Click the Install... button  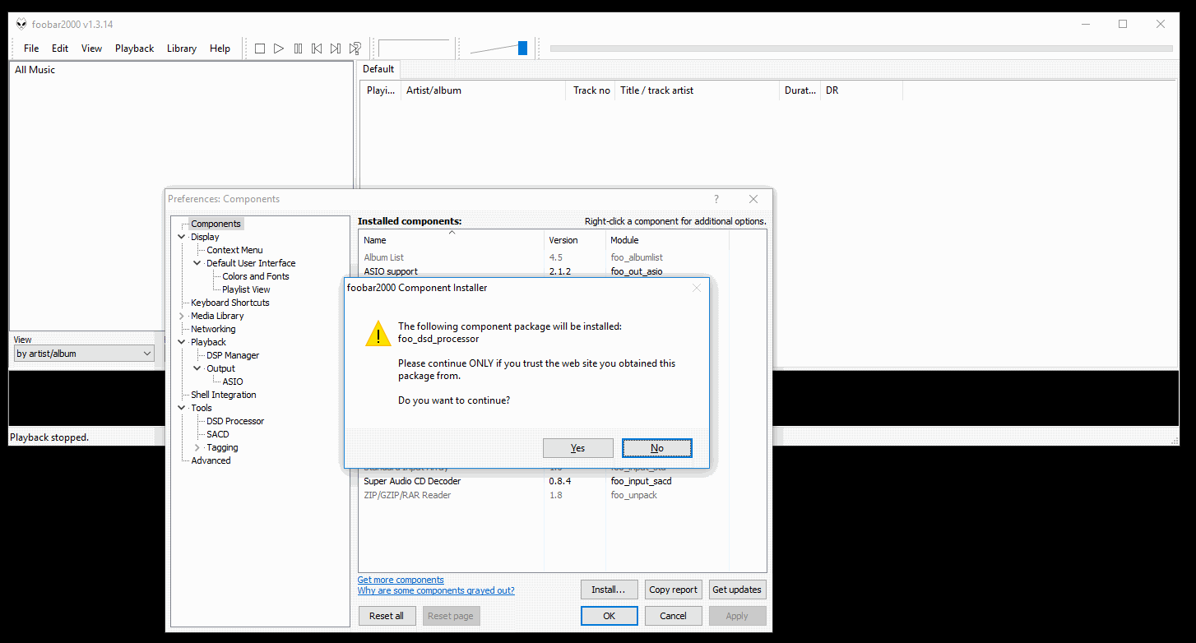pyautogui.click(x=609, y=590)
